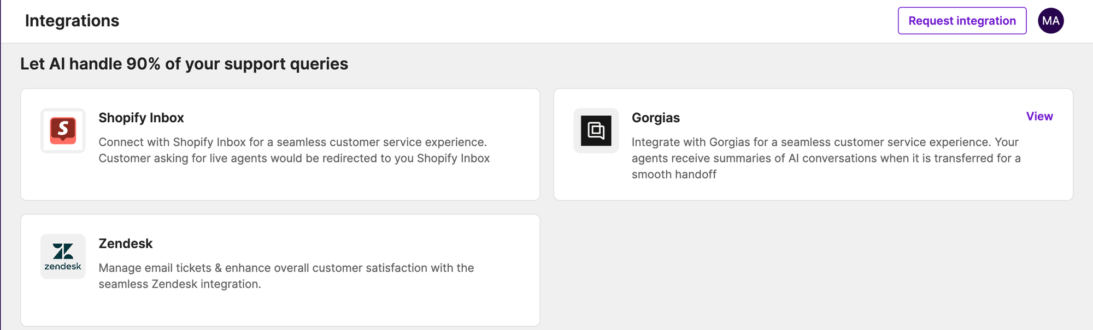
Task: Select the Gorgias integration card
Action: (x=814, y=145)
